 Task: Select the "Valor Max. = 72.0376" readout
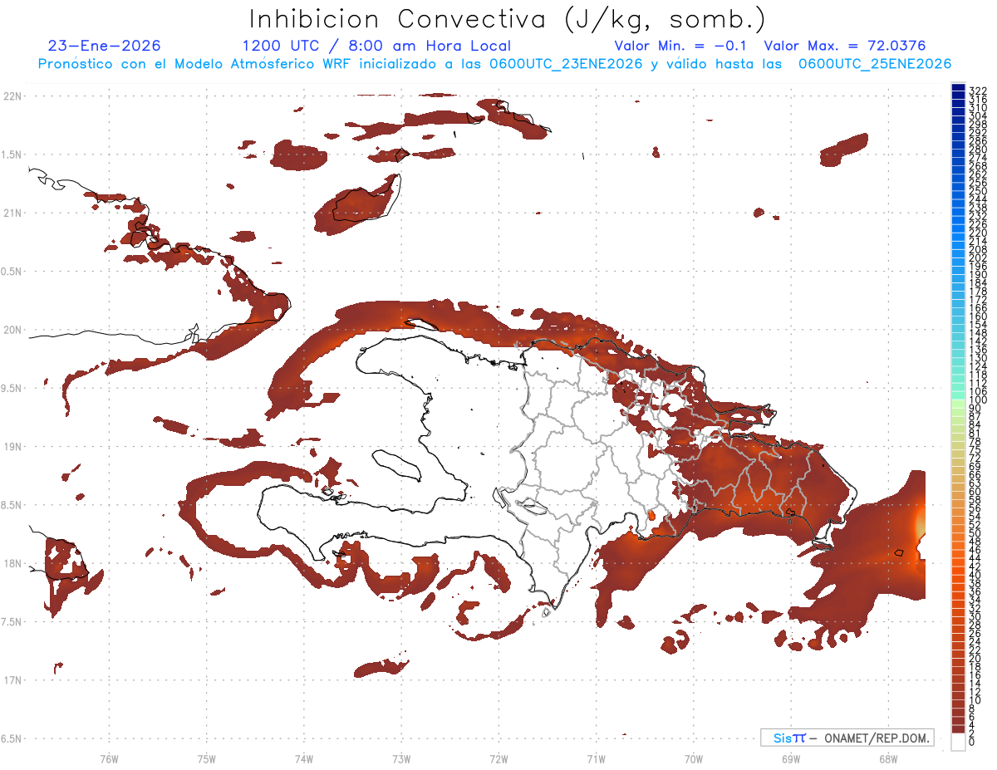(845, 46)
